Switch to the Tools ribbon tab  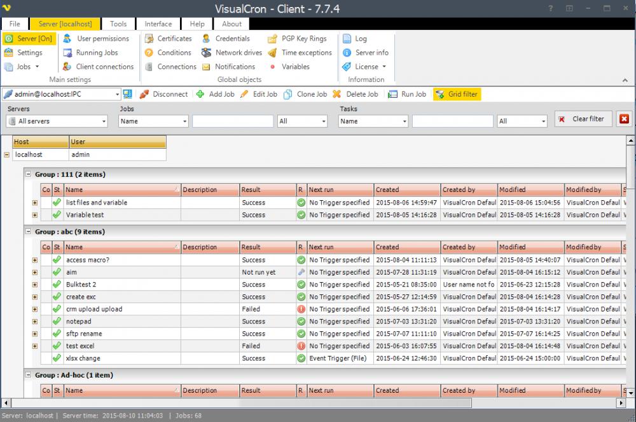click(118, 24)
